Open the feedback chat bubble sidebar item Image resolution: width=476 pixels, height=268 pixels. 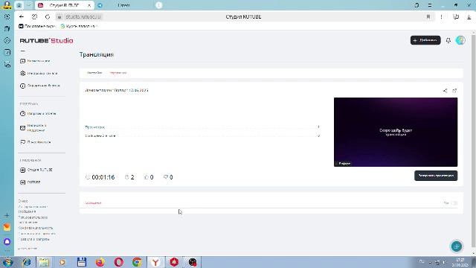point(35,142)
